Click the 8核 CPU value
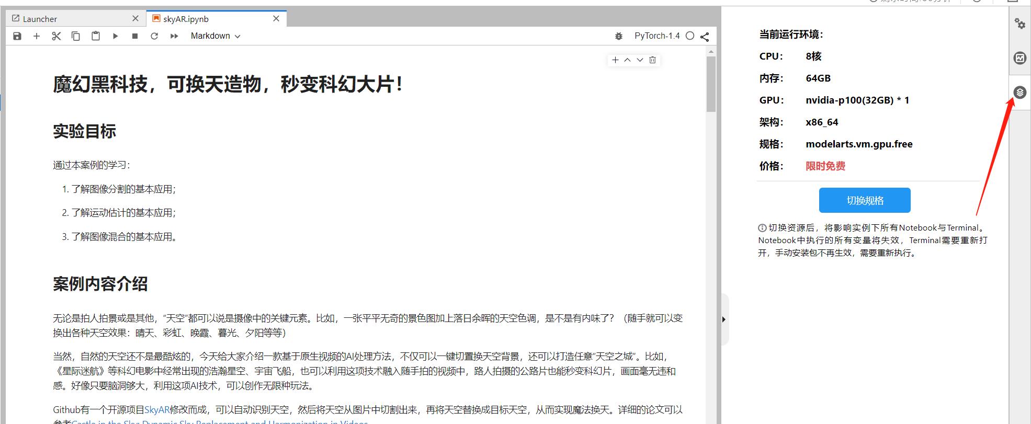The image size is (1031, 424). (x=813, y=56)
